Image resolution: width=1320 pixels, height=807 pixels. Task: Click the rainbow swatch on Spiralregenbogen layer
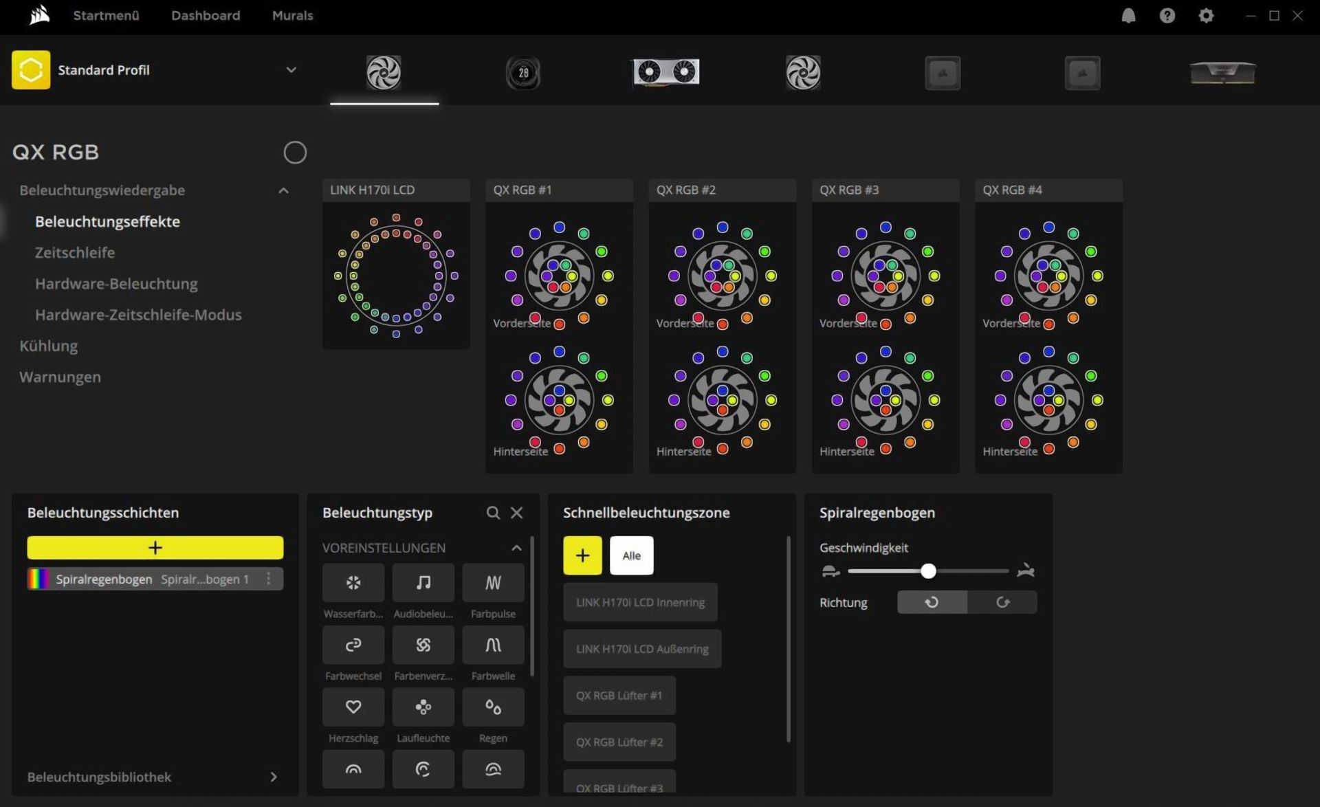tap(38, 579)
